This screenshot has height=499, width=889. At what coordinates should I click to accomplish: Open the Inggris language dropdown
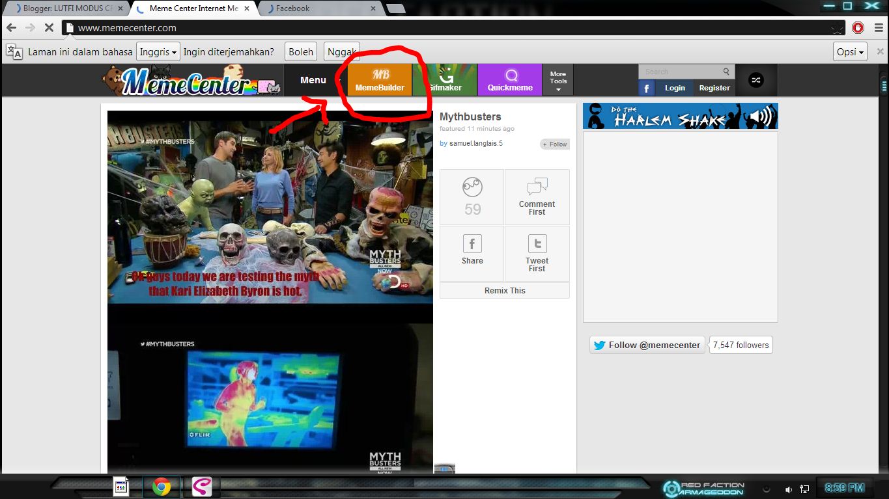157,52
